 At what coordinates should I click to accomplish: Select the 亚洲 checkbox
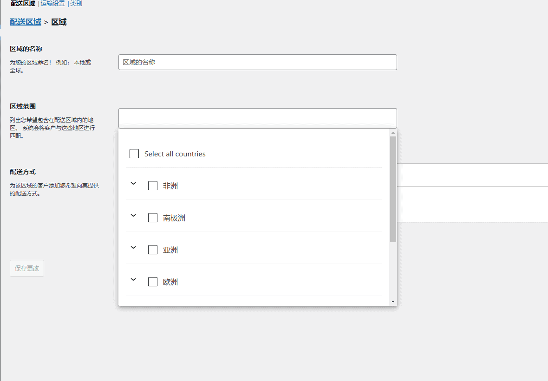[x=153, y=250]
